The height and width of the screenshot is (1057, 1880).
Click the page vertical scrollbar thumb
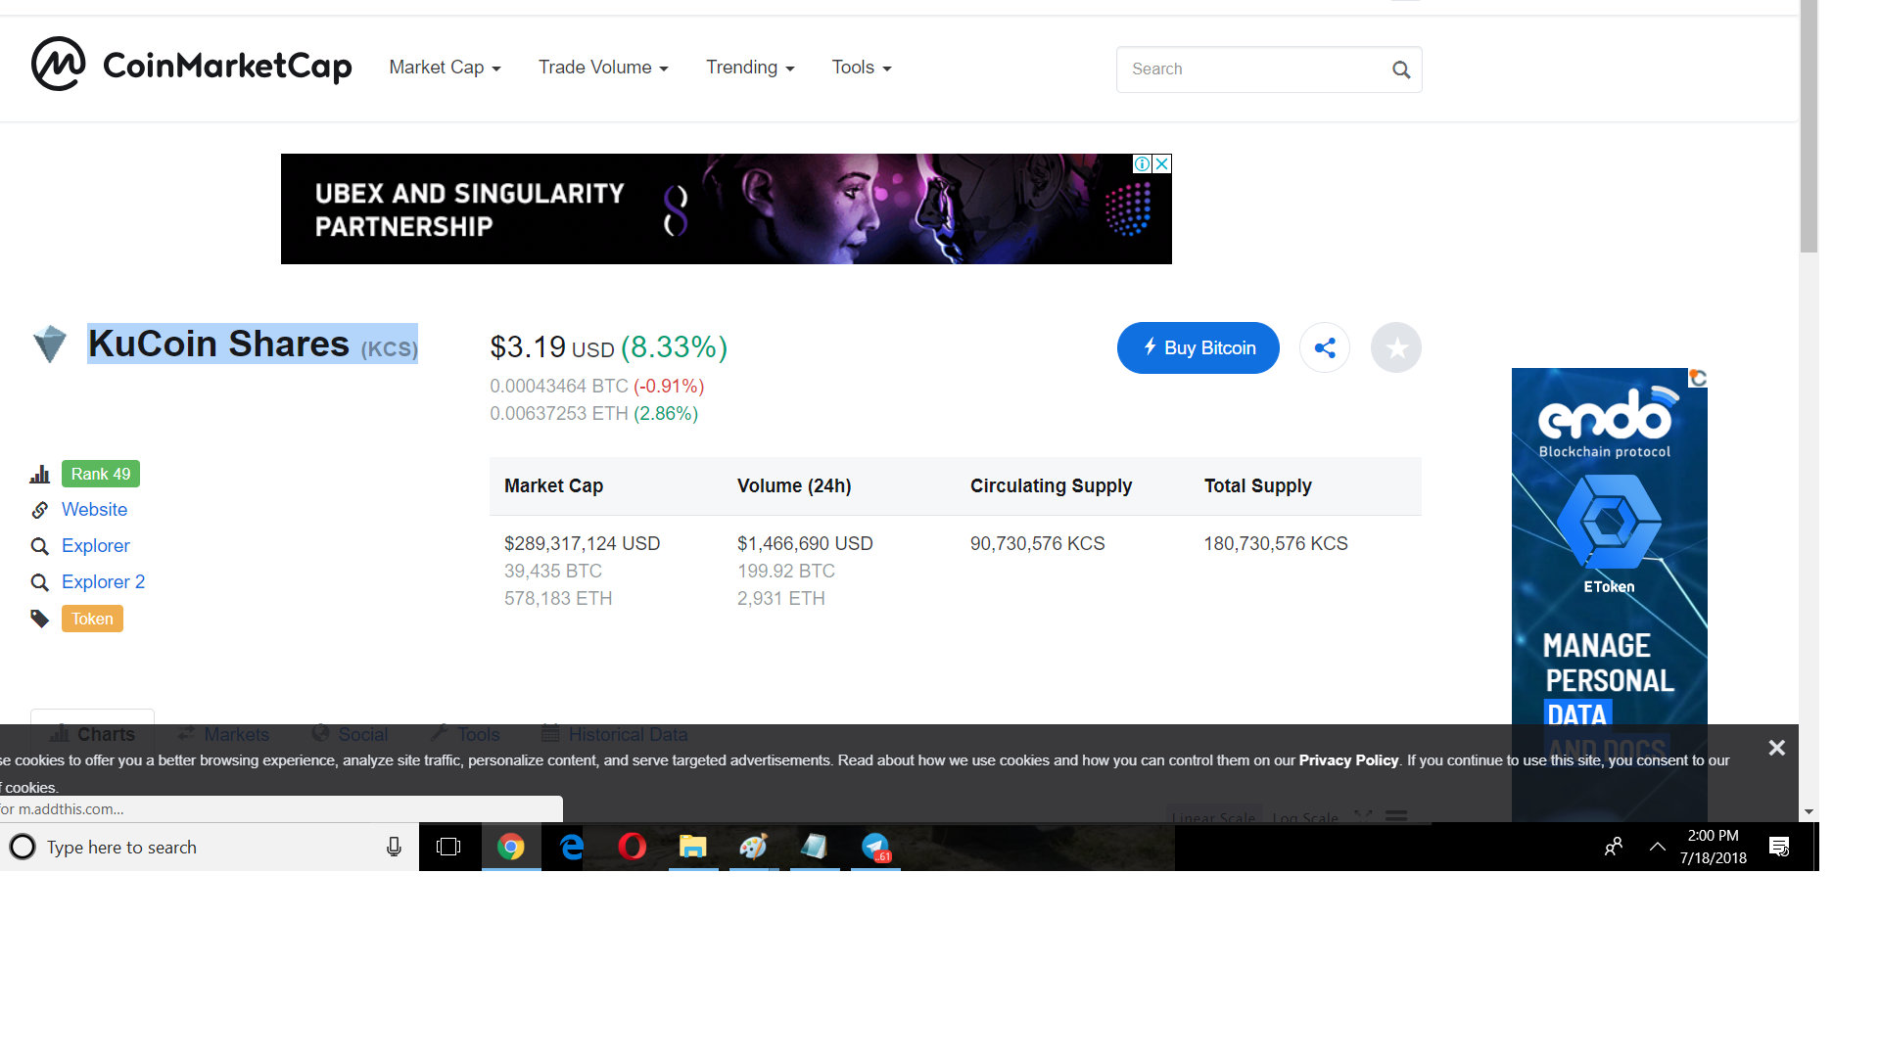click(x=1809, y=127)
